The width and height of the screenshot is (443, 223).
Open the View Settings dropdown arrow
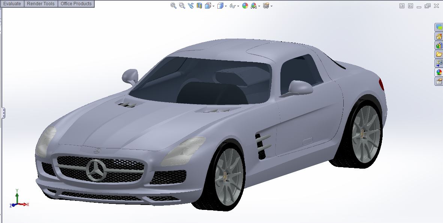click(271, 6)
